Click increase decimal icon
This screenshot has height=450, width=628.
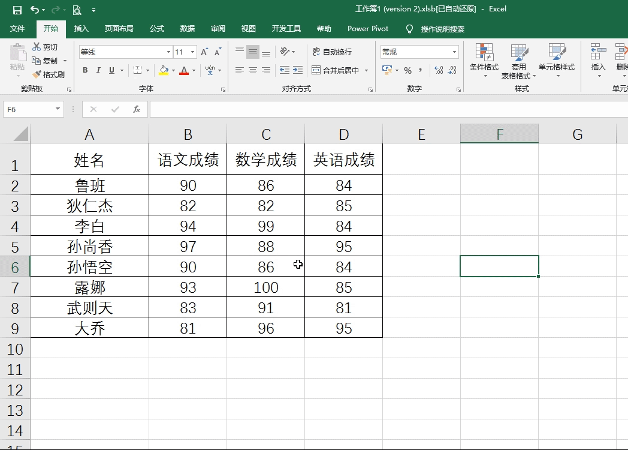coord(439,70)
